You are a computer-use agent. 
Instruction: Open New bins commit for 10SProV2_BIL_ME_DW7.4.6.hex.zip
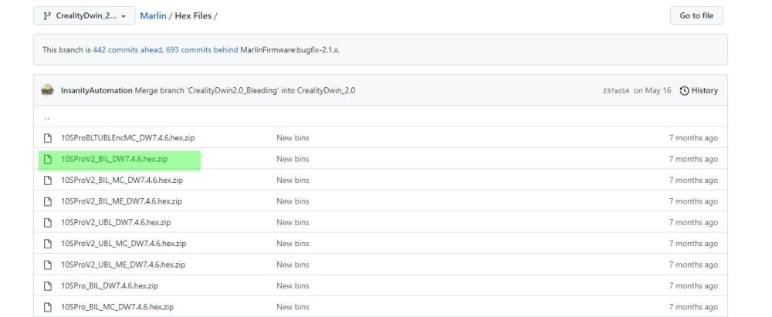coord(293,201)
